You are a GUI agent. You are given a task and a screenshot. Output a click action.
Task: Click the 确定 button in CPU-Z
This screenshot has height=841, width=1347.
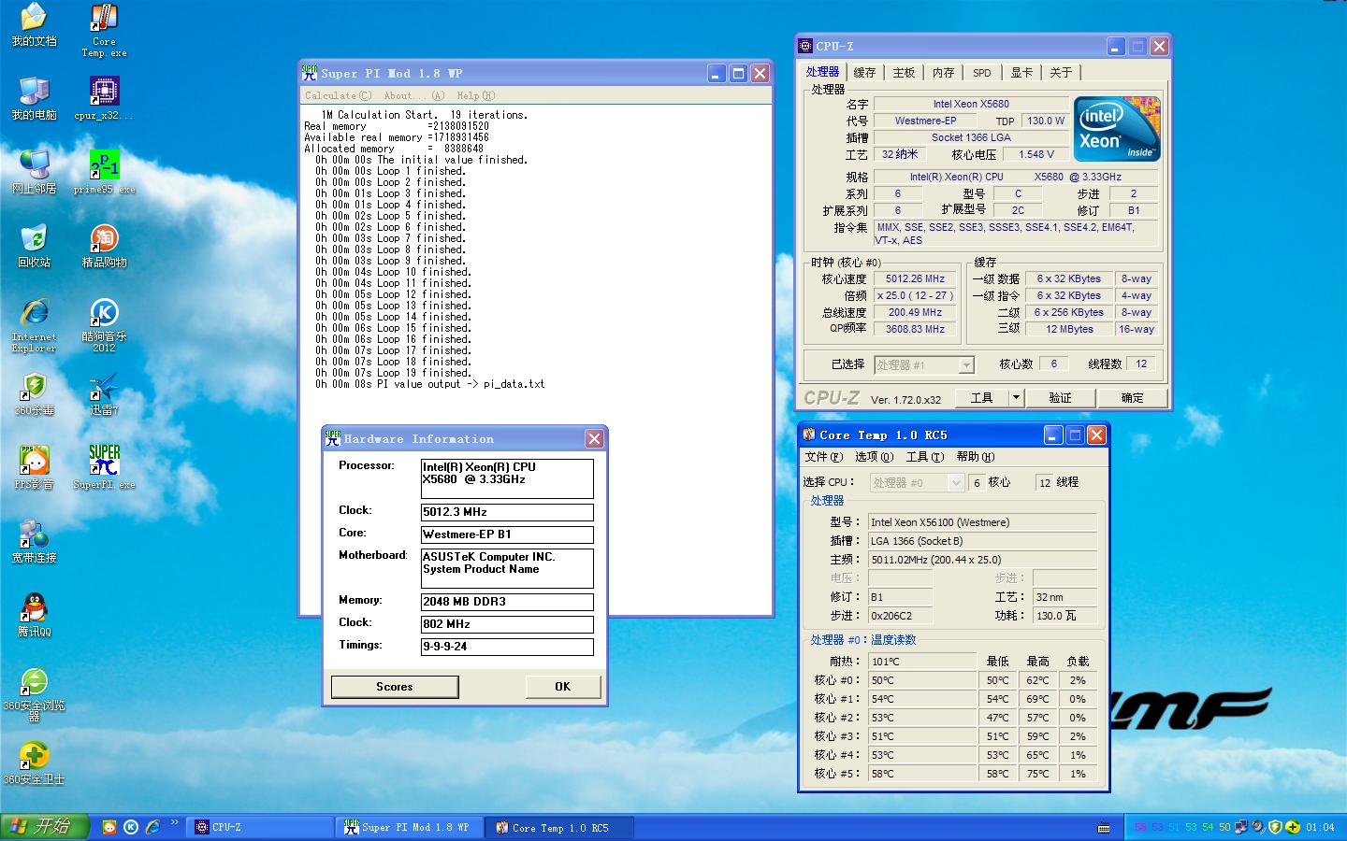(x=1132, y=397)
